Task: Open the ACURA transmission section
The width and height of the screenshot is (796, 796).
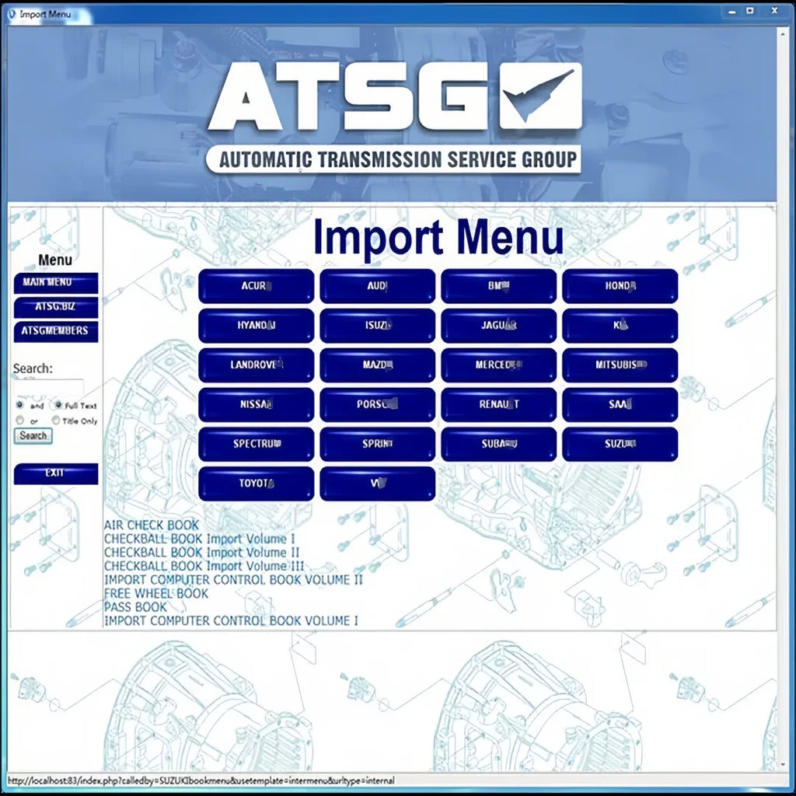Action: 256,286
